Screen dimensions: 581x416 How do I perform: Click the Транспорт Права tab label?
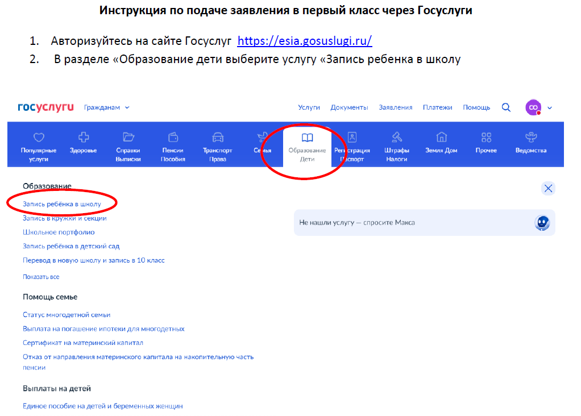pos(218,155)
